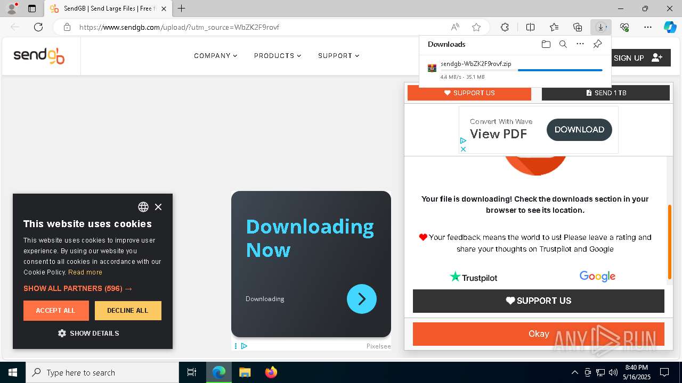Screen dimensions: 682x383
Task: Open the tab actions menu icon
Action: point(32,9)
